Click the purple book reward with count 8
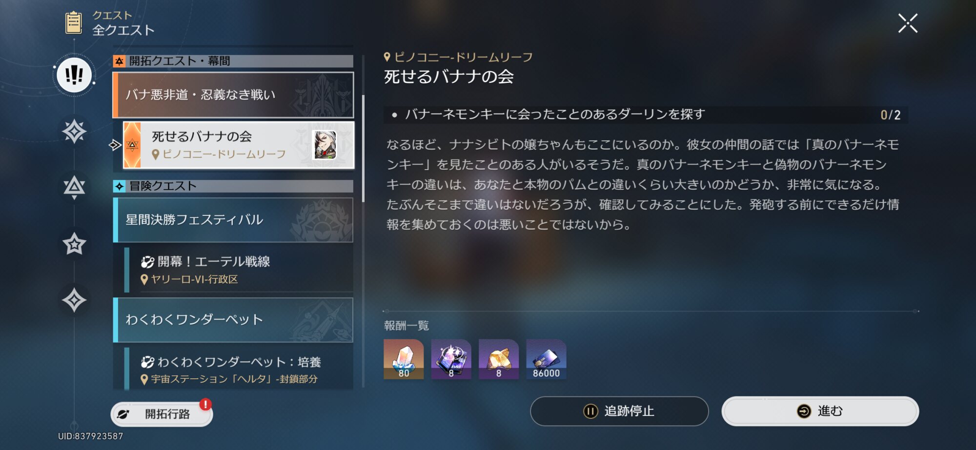Viewport: 976px width, 450px height. 451,359
